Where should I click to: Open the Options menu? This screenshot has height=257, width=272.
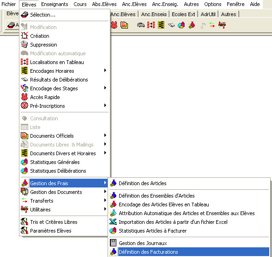(x=213, y=4)
